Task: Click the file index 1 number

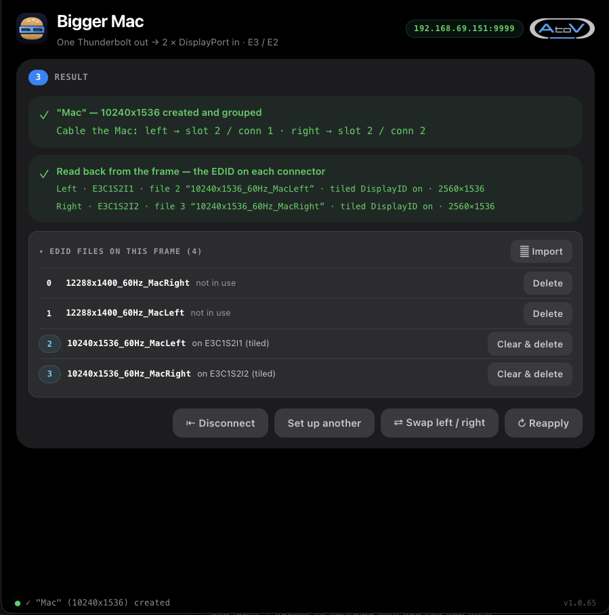Action: pyautogui.click(x=49, y=314)
